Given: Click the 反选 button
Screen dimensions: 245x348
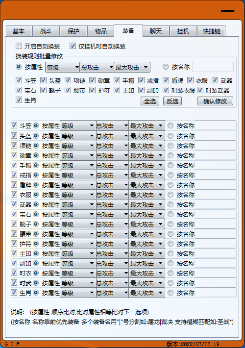Looking at the screenshot, I should (x=172, y=101).
